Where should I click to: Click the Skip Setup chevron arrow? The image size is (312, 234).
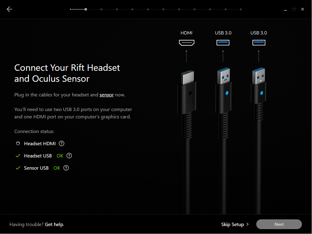[247, 224]
